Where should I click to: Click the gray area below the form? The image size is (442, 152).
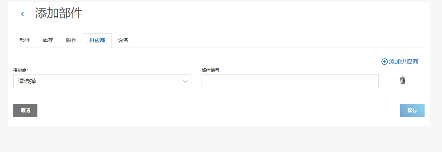coord(221,139)
